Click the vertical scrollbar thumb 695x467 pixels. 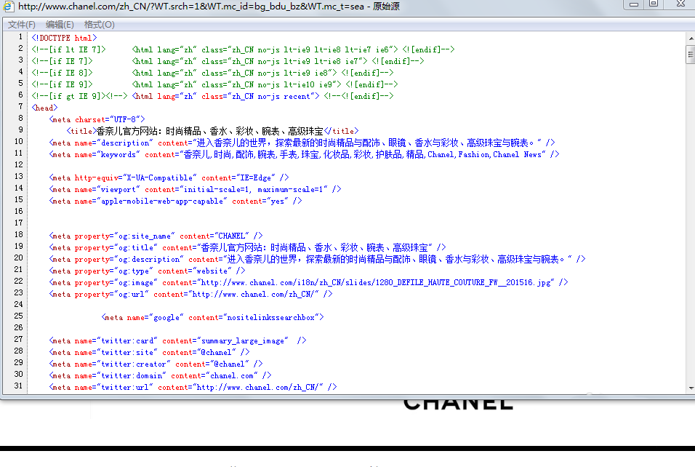coord(691,55)
